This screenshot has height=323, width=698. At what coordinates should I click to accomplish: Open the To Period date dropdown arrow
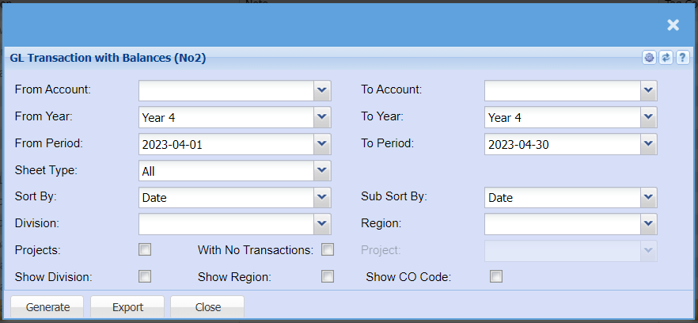649,144
